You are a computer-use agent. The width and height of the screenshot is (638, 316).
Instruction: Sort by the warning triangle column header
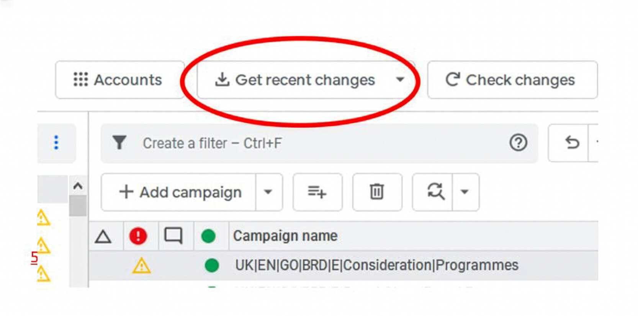pos(103,236)
